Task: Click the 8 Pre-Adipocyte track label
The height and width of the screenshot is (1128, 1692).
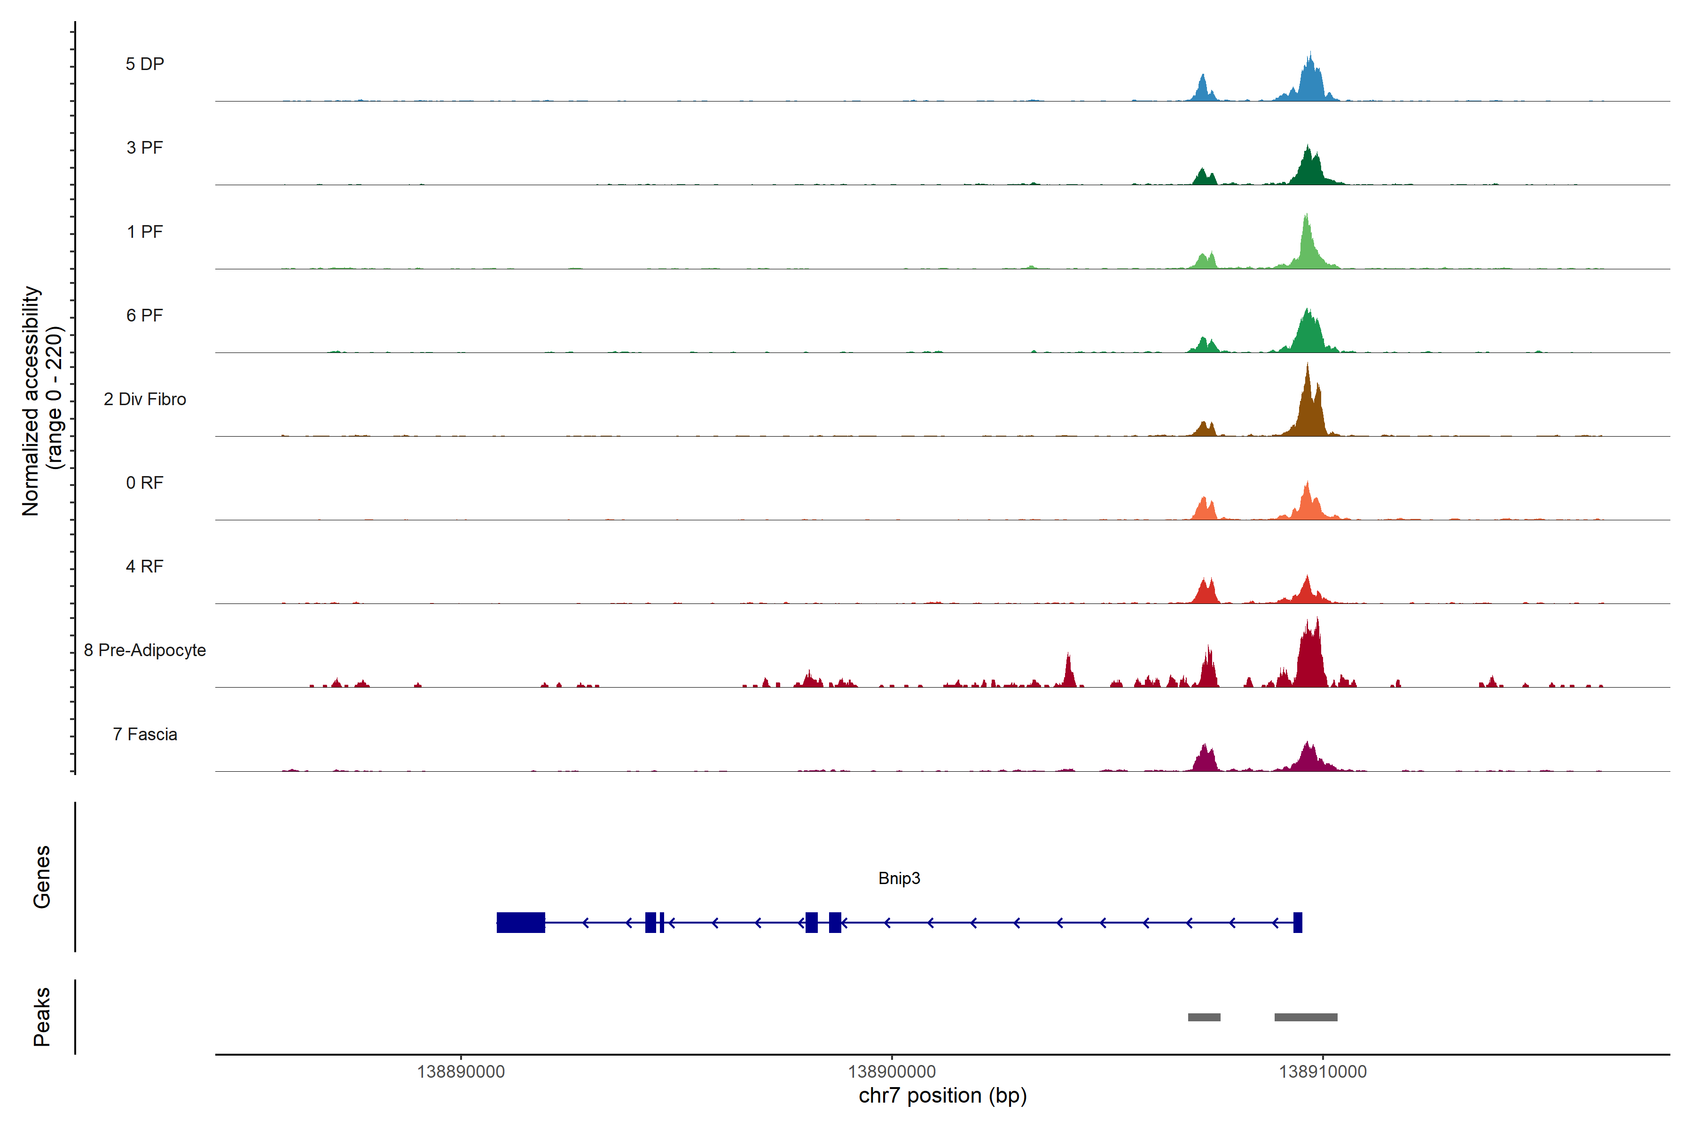Action: 145,650
